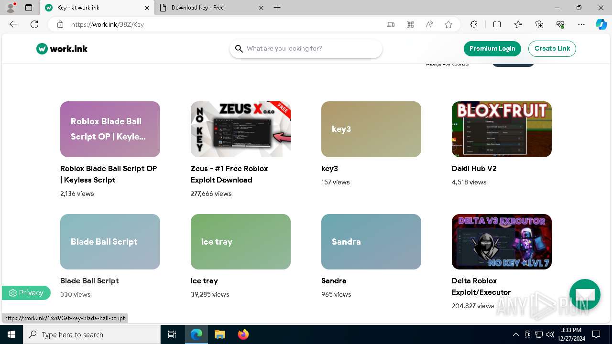This screenshot has height=344, width=612.
Task: Close the 'Download Key - Free' tab
Action: (x=261, y=8)
